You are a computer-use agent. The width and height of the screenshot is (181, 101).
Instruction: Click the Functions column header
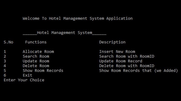(x=36, y=42)
